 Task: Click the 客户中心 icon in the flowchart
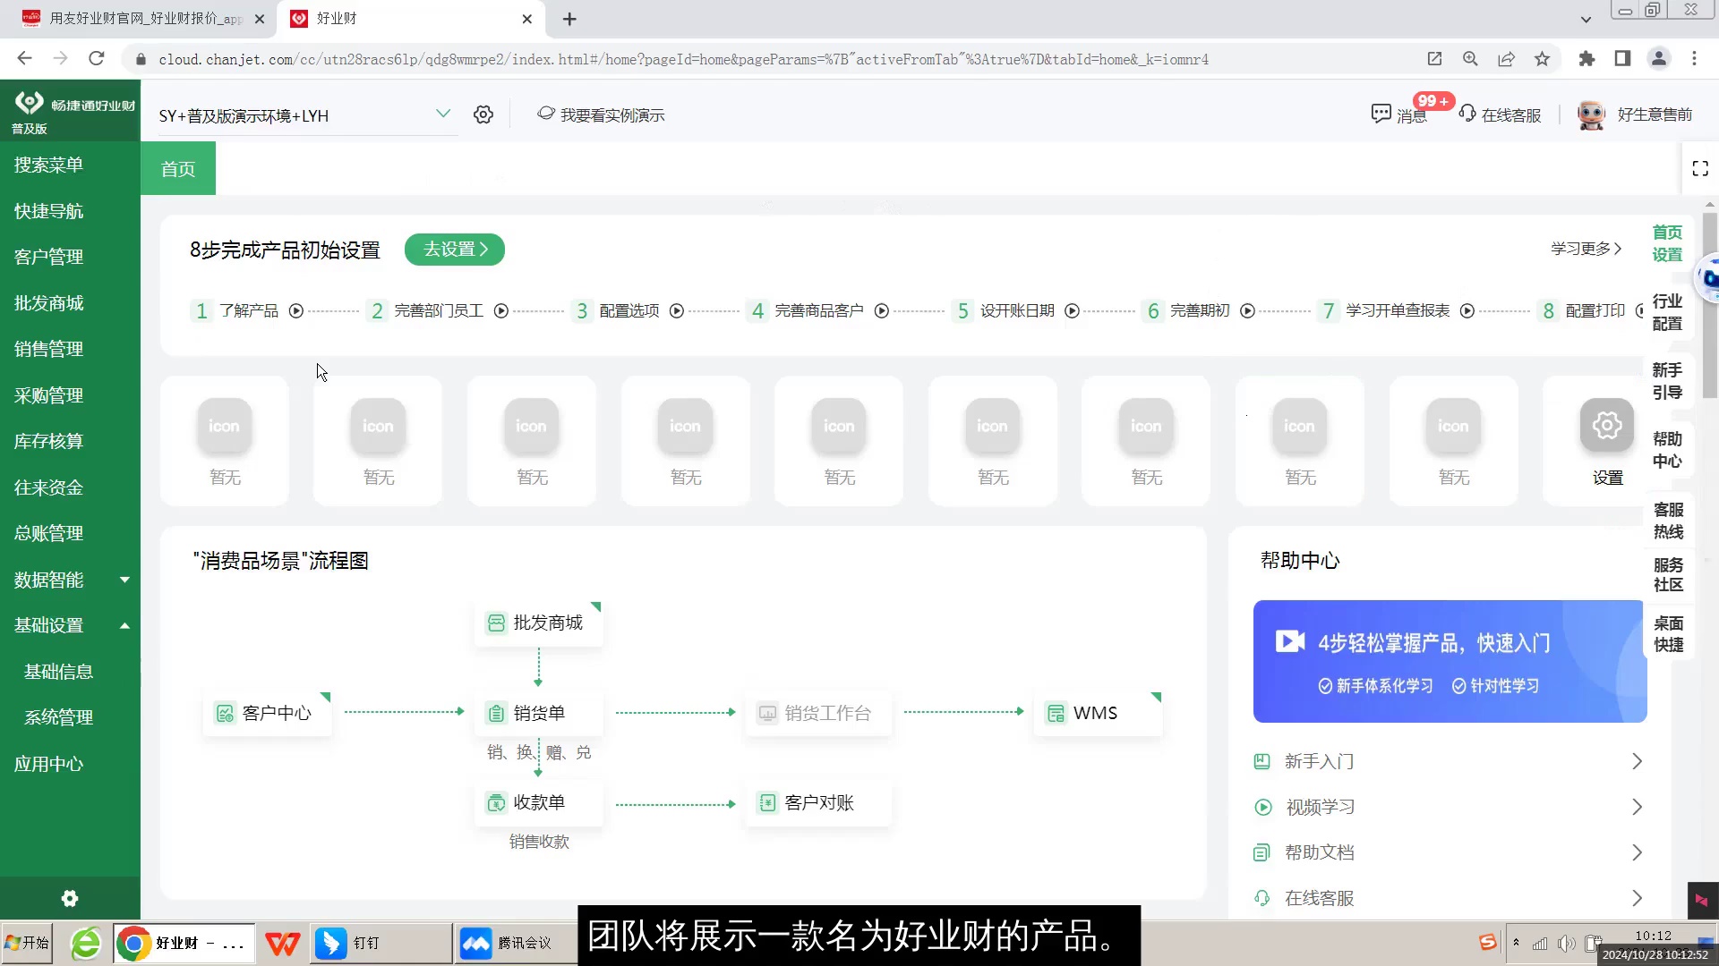[225, 713]
